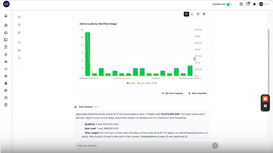Open the clipboard checklist icon in sidebar

coord(6,105)
